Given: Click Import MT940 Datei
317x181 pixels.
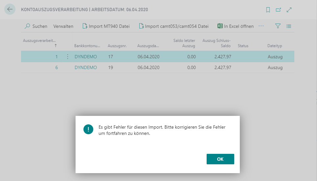Looking at the screenshot, I should click(106, 26).
